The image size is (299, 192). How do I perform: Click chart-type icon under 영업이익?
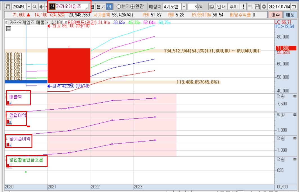pos(9,121)
